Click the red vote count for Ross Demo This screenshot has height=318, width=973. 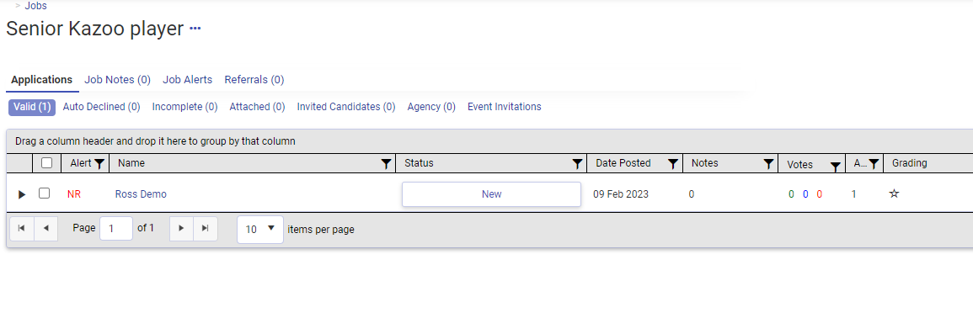click(x=820, y=194)
